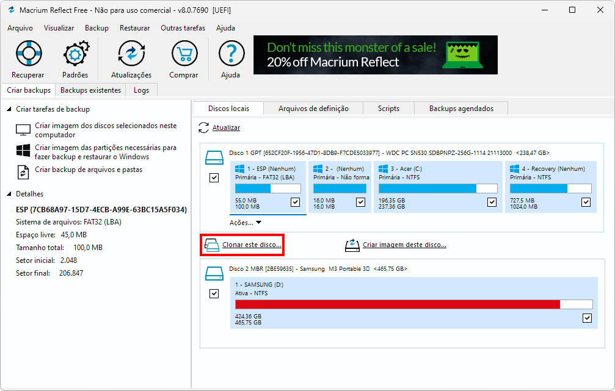
Task: Click Criar imagem deste disco link
Action: pos(404,245)
